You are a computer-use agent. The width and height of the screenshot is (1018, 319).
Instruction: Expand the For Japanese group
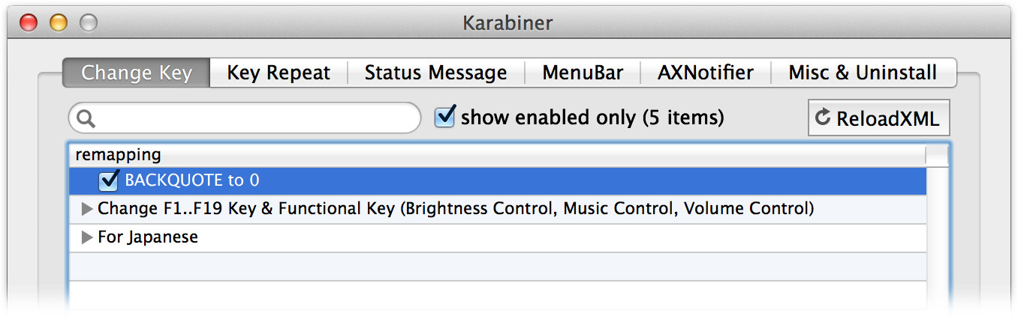coord(87,238)
